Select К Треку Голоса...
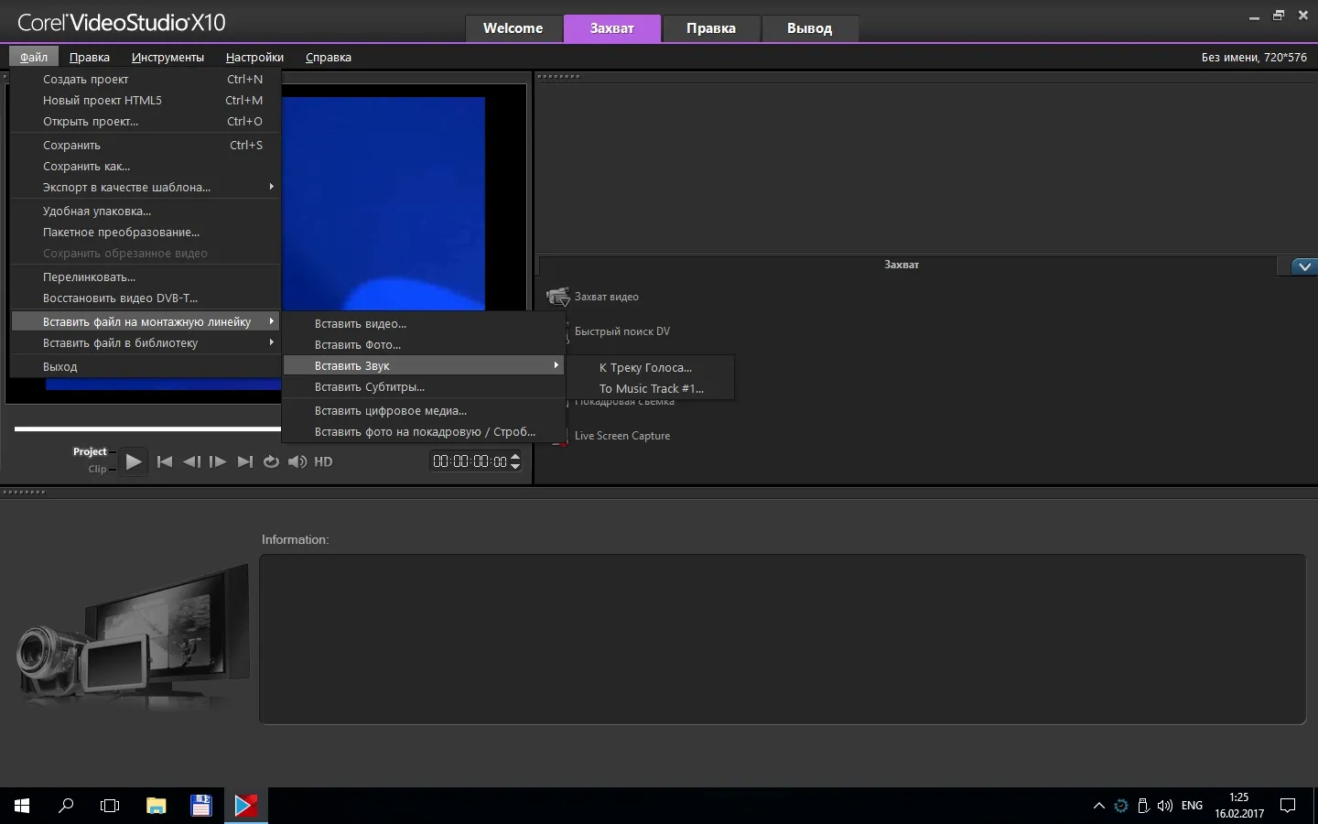Screen dimensions: 1318x824 click(650, 367)
